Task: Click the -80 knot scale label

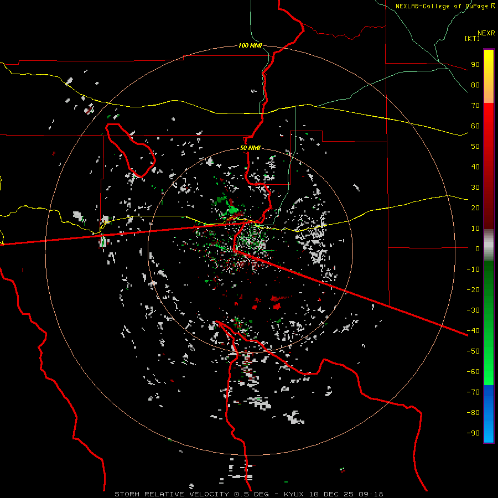Action: point(473,413)
